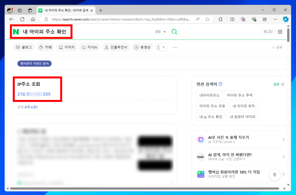Click the green search magnifier icon
The width and height of the screenshot is (296, 195).
coord(174,31)
